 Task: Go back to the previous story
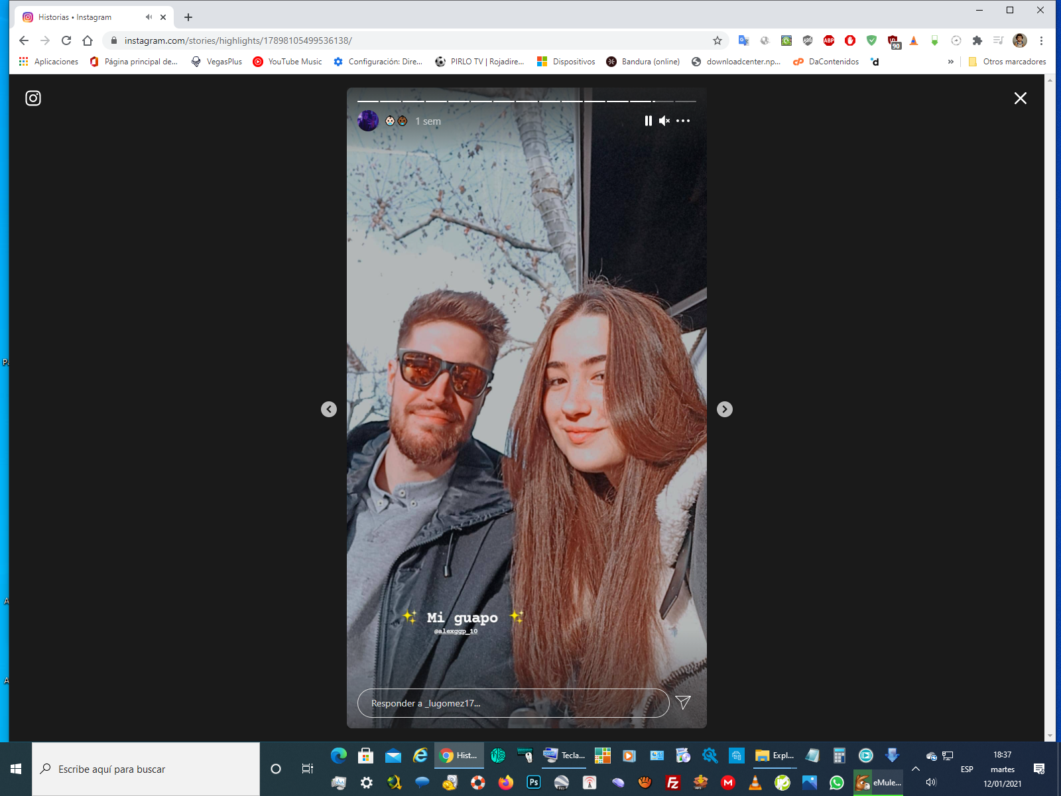click(329, 409)
